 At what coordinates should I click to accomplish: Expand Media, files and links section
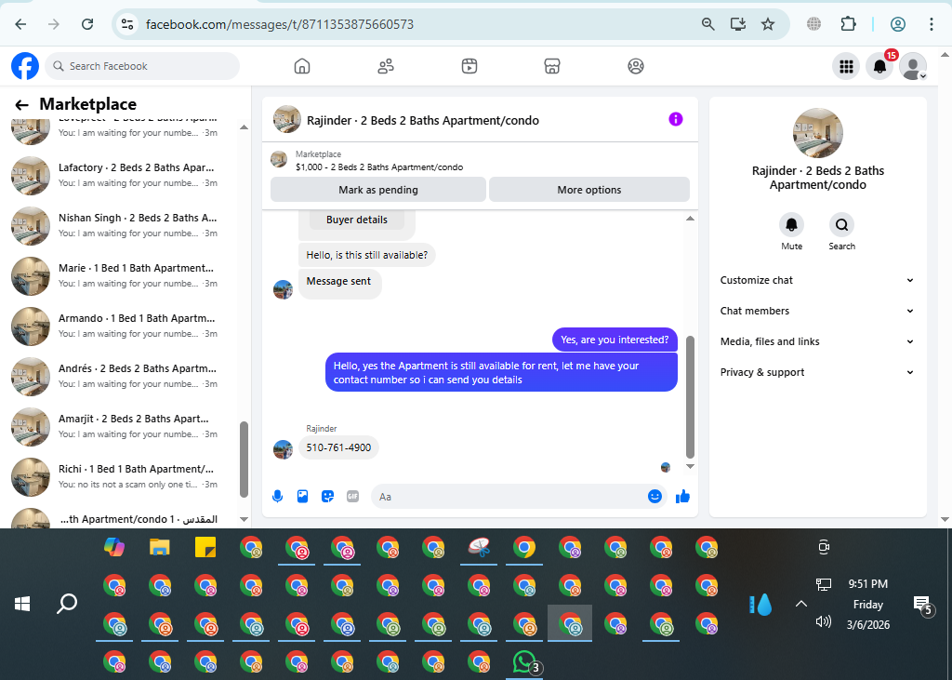tap(817, 341)
